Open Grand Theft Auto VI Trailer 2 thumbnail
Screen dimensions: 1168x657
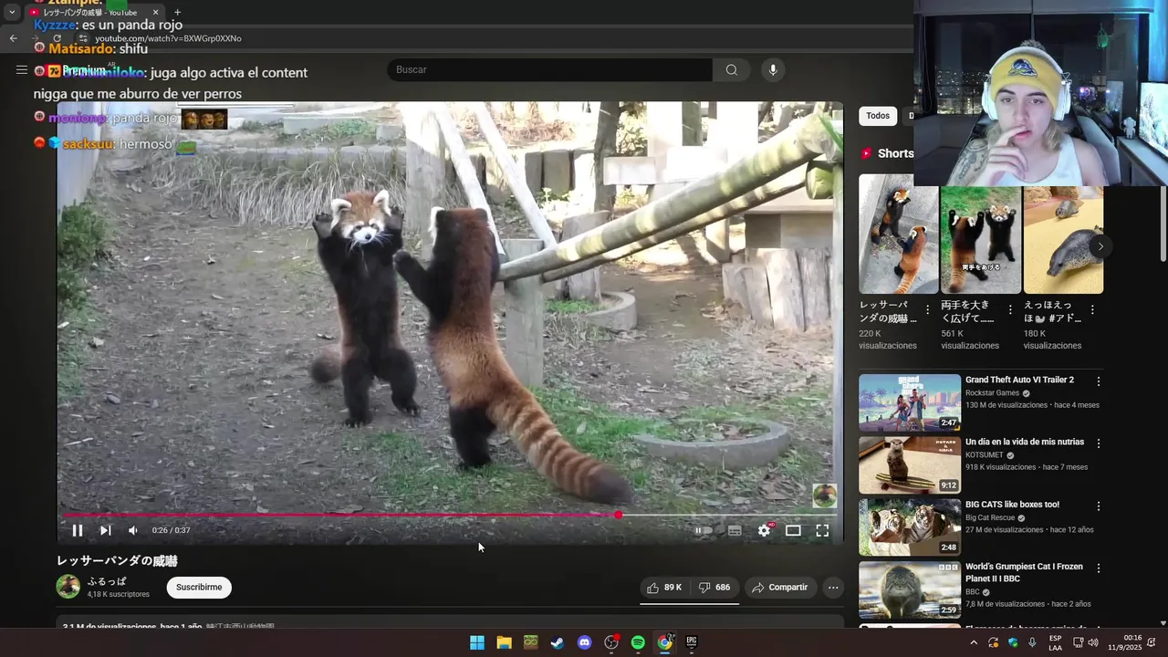point(910,402)
